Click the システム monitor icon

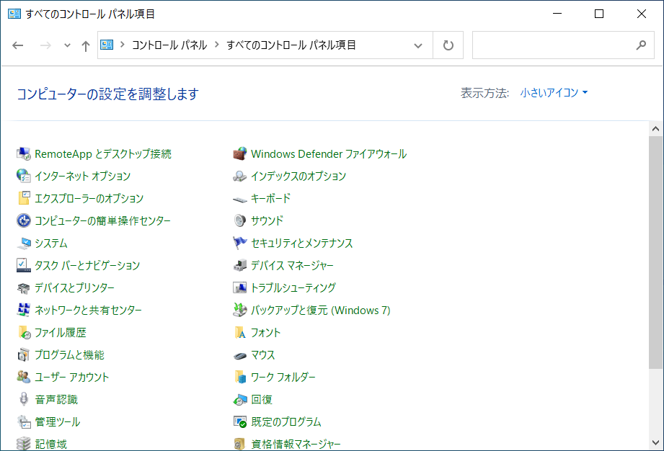coord(24,243)
